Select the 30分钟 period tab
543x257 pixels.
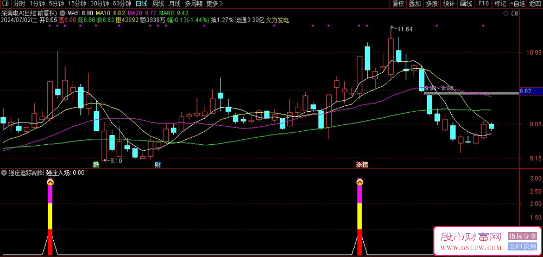pos(99,4)
